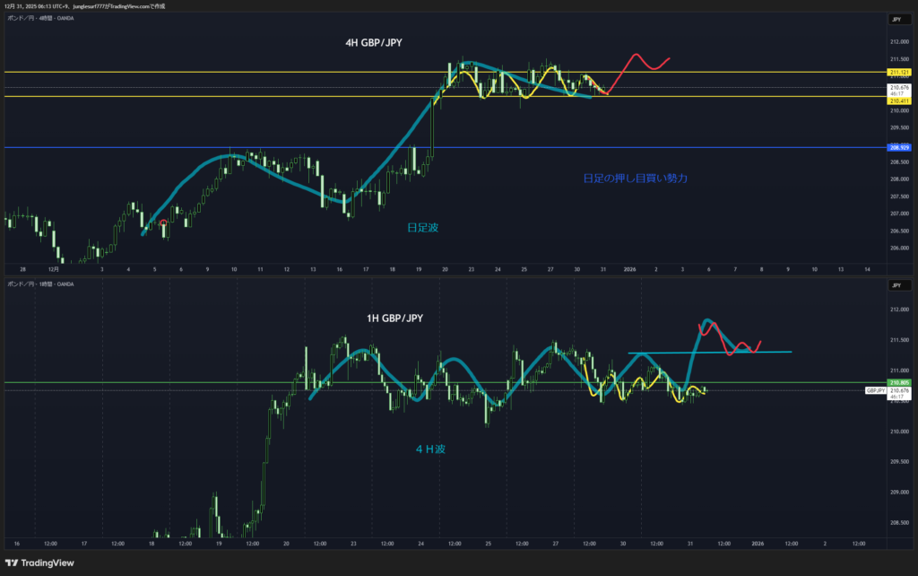The height and width of the screenshot is (576, 918).
Task: Click the short teal horizontal line on lower chart
Action: tap(708, 352)
